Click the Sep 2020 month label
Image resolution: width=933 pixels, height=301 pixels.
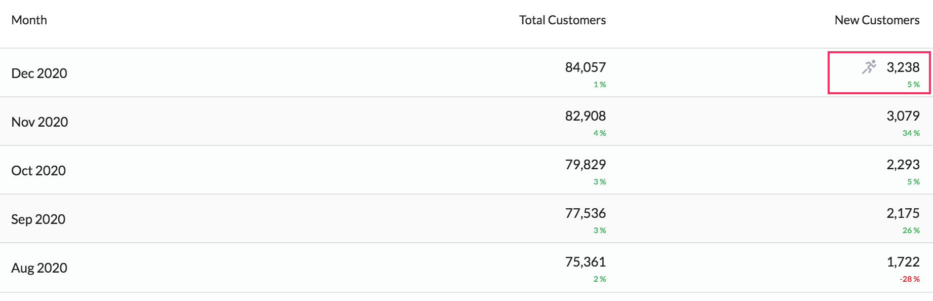tap(38, 219)
